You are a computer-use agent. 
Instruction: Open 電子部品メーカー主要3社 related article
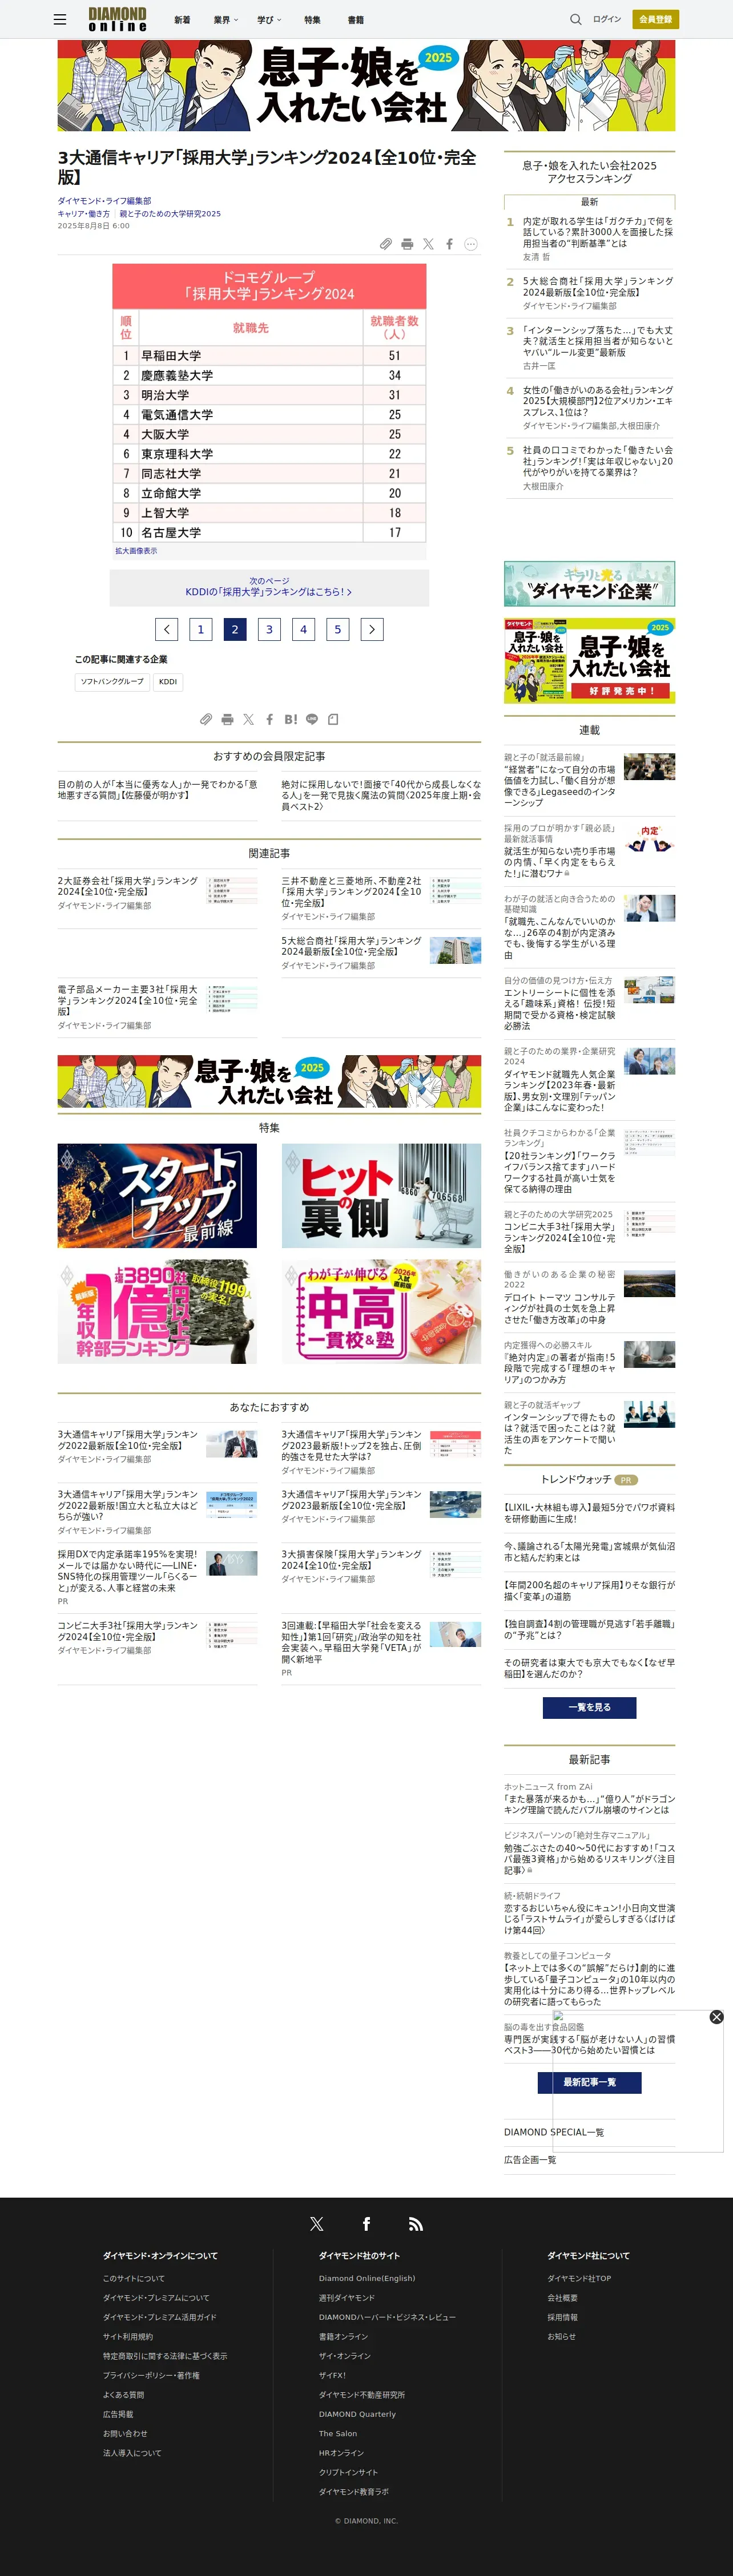tap(128, 1000)
